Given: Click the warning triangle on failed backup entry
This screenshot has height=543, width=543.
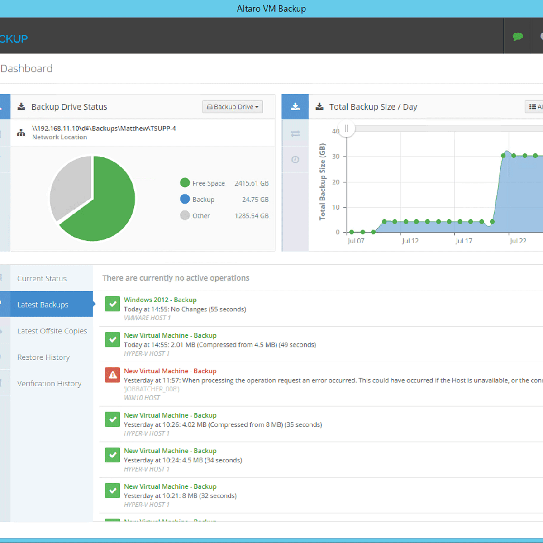Looking at the screenshot, I should pyautogui.click(x=112, y=375).
